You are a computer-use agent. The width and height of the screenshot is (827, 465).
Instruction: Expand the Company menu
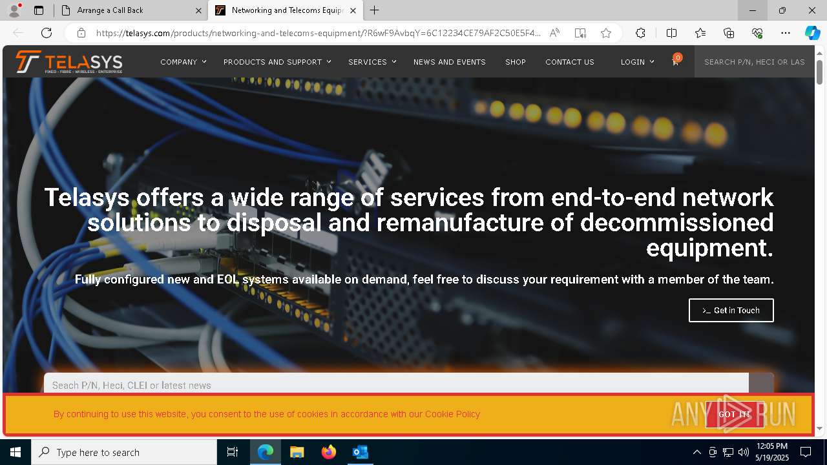pyautogui.click(x=183, y=62)
